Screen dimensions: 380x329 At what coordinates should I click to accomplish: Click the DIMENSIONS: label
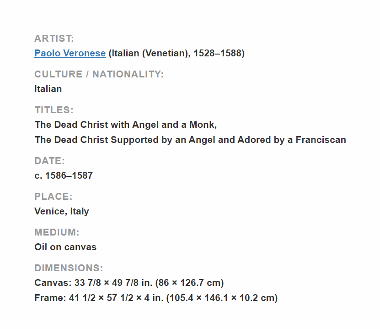69,268
